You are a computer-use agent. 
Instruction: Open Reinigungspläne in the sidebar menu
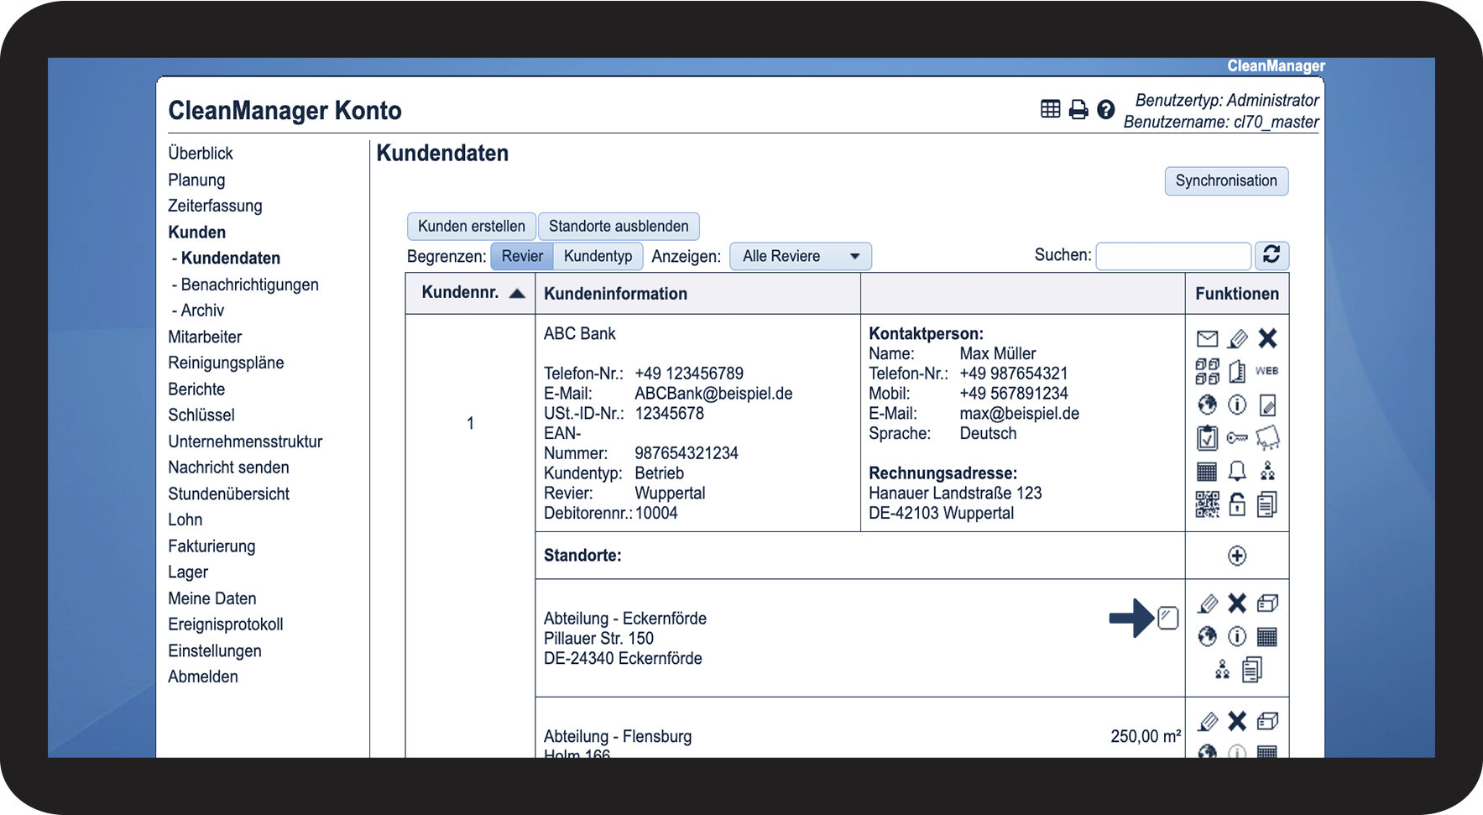(226, 363)
